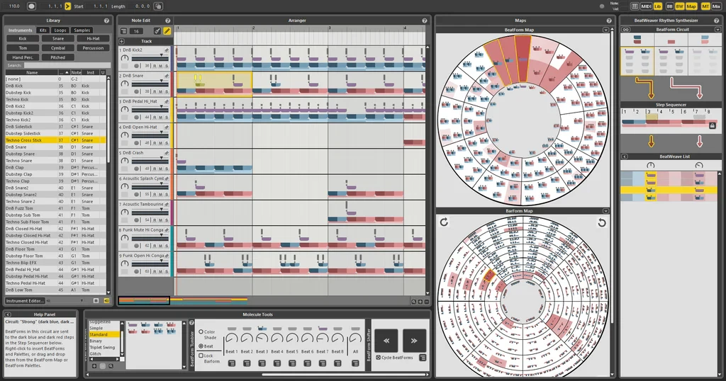Select Dubstep Clap in the instrument list
The height and width of the screenshot is (381, 726).
tap(20, 174)
